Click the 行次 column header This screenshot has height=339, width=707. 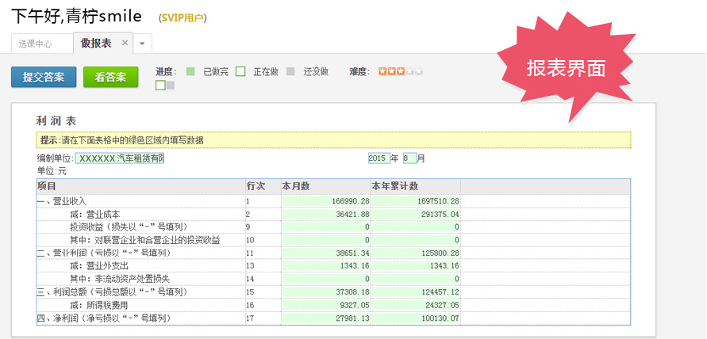(263, 186)
